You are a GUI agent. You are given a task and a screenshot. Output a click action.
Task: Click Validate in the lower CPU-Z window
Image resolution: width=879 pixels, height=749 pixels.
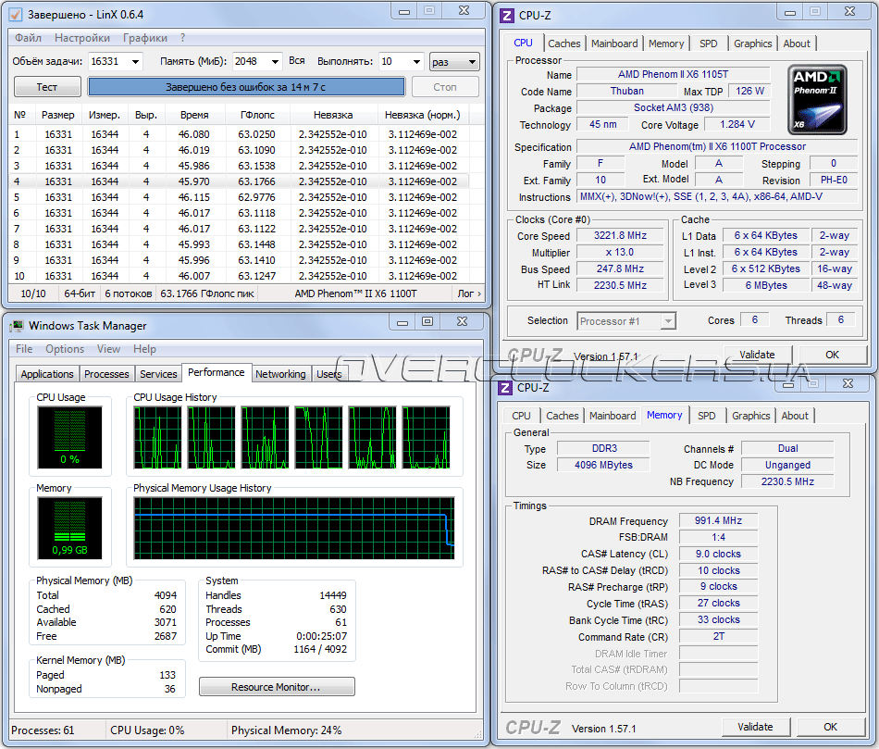pos(755,727)
